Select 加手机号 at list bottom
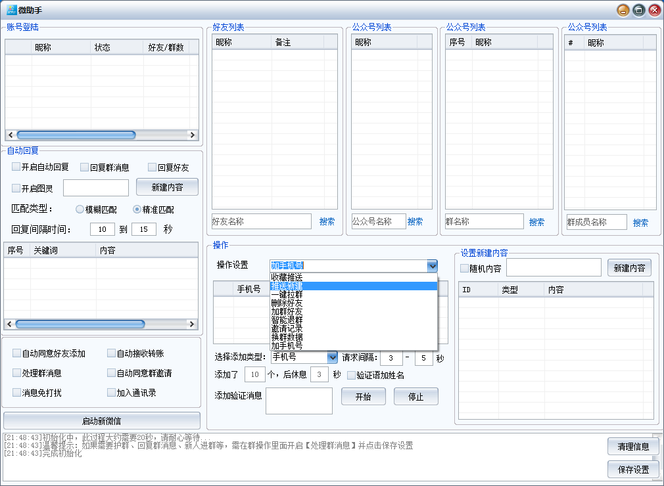Viewport: 664px width, 486px height. [x=354, y=345]
